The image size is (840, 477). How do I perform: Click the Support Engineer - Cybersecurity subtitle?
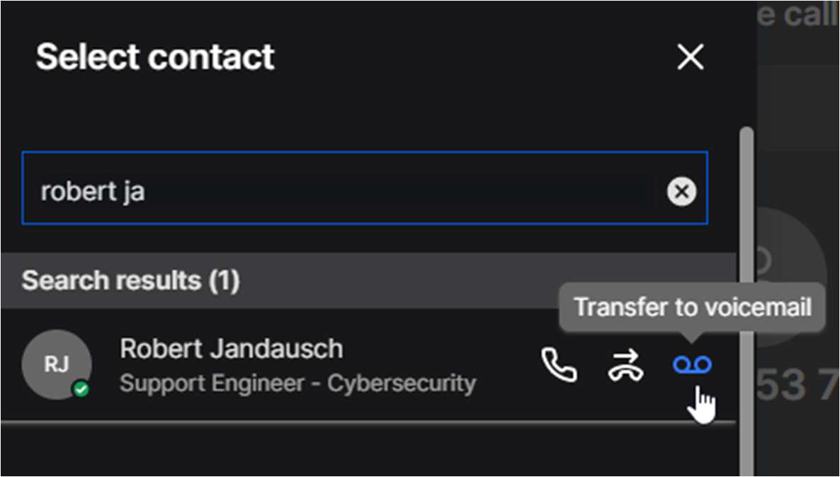tap(297, 383)
